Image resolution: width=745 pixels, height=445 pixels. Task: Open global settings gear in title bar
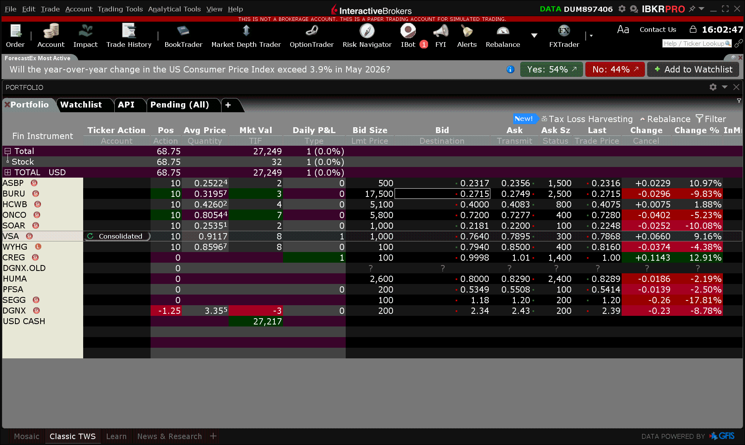(x=622, y=9)
